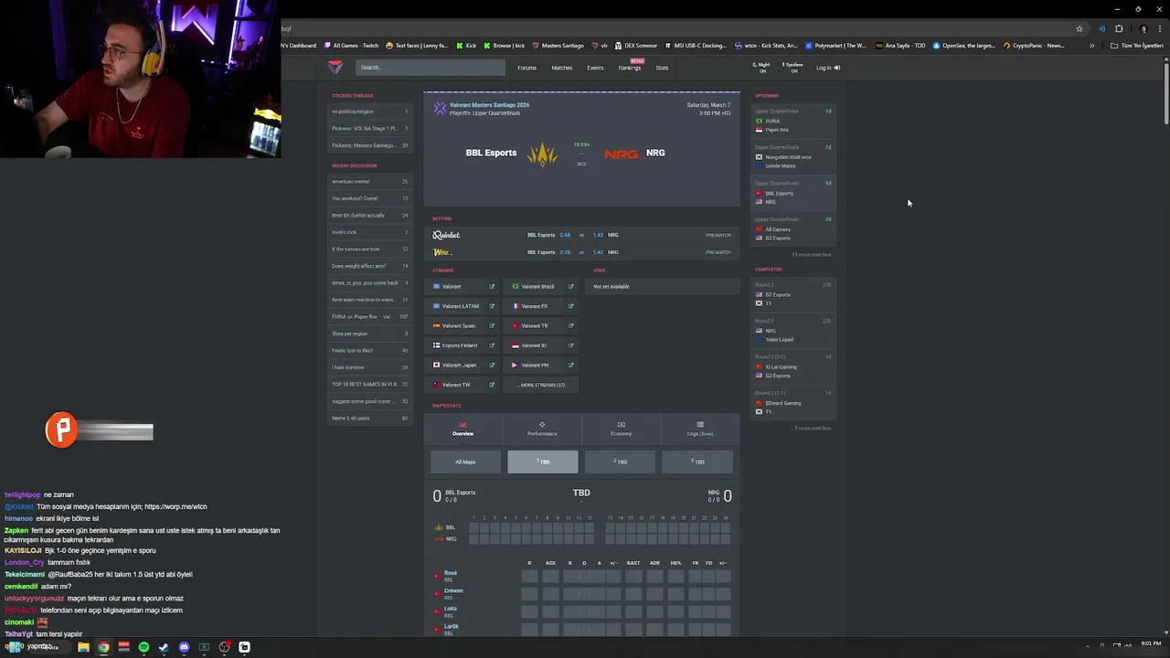The width and height of the screenshot is (1170, 658).
Task: Open completed NRG vs Team Liquid match
Action: click(x=792, y=331)
